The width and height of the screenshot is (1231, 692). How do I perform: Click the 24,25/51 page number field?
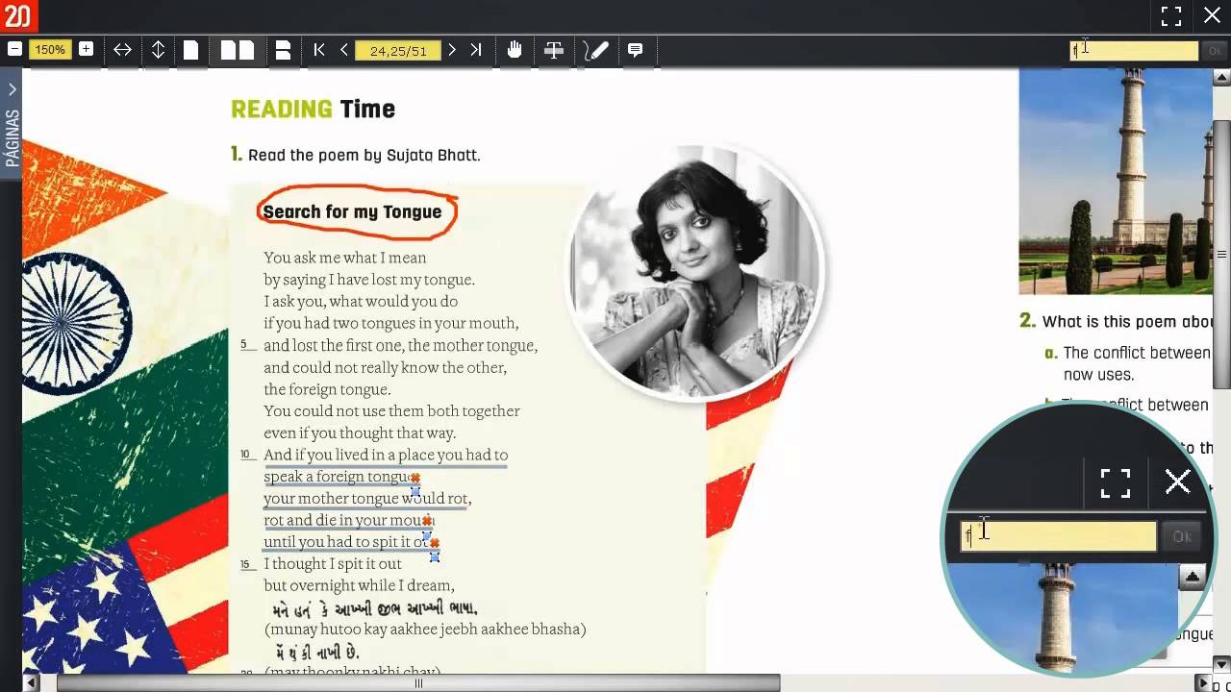(x=398, y=50)
